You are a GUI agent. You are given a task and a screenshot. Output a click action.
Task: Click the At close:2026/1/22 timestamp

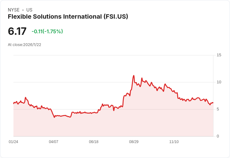tap(24, 45)
